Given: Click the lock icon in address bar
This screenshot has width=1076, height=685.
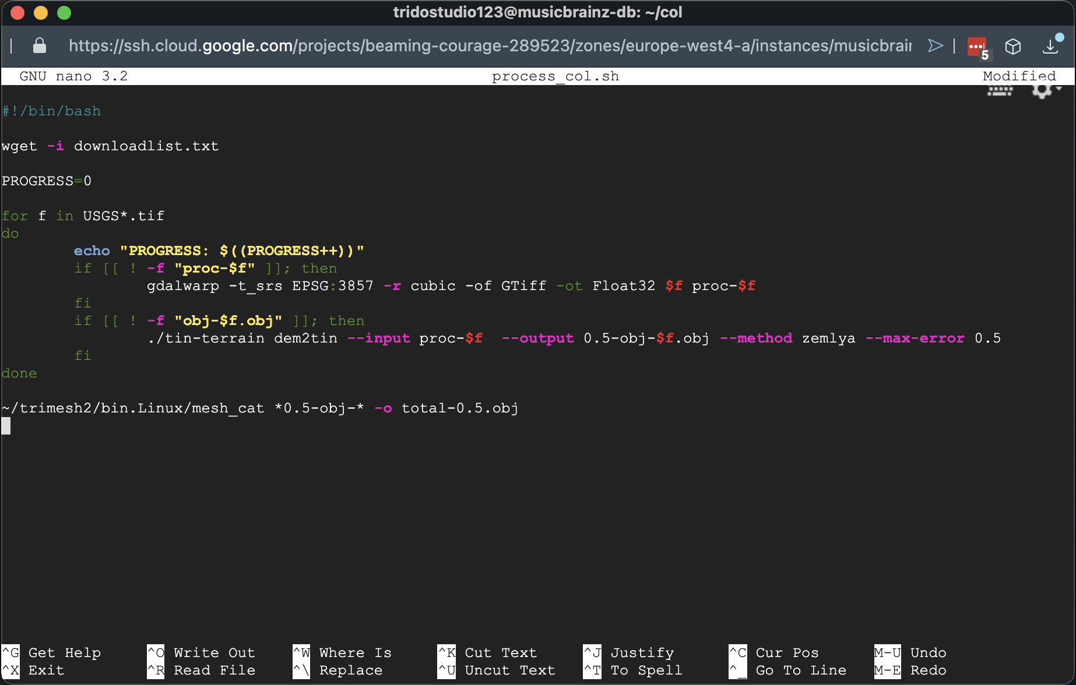Looking at the screenshot, I should 40,45.
